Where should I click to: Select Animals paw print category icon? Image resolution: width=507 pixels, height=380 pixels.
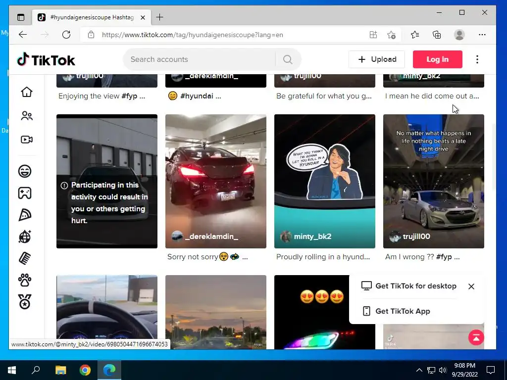pos(25,280)
